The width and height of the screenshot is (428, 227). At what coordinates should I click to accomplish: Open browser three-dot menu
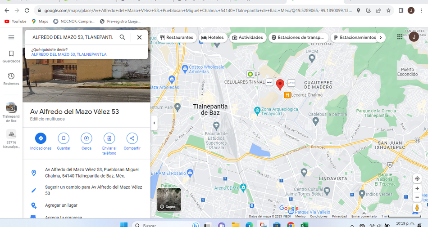(x=421, y=10)
